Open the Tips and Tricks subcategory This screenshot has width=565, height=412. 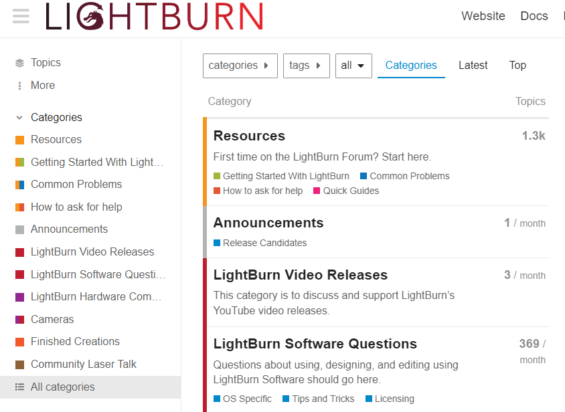point(319,399)
